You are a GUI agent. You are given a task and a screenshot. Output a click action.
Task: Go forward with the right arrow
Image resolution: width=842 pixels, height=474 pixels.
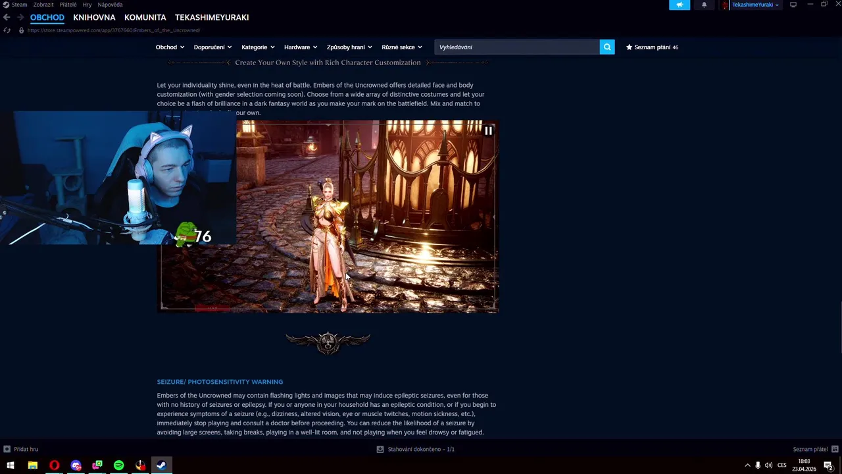[20, 17]
